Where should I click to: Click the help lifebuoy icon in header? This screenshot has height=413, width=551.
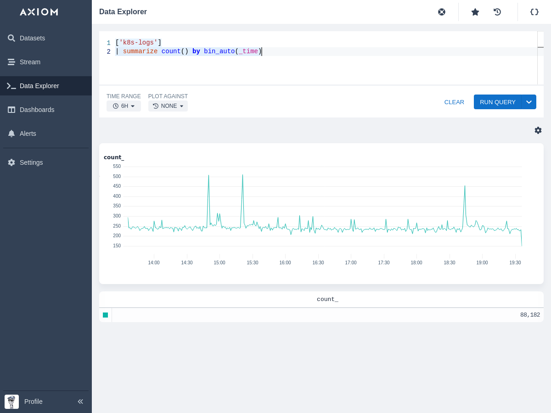coord(442,12)
